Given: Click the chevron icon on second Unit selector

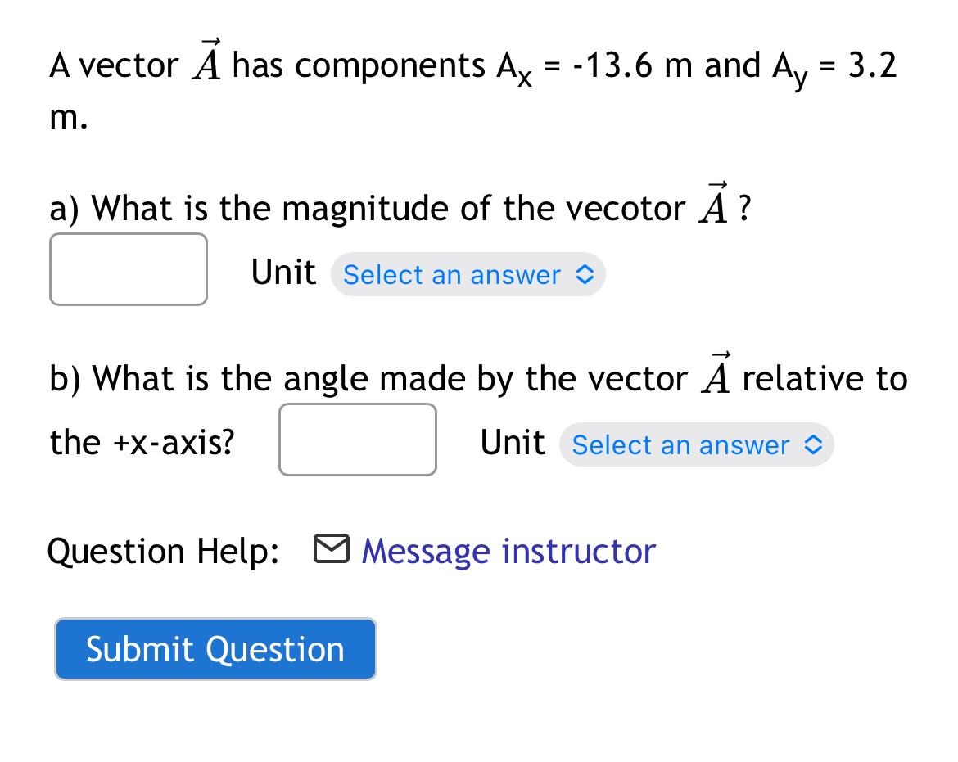Looking at the screenshot, I should point(813,445).
